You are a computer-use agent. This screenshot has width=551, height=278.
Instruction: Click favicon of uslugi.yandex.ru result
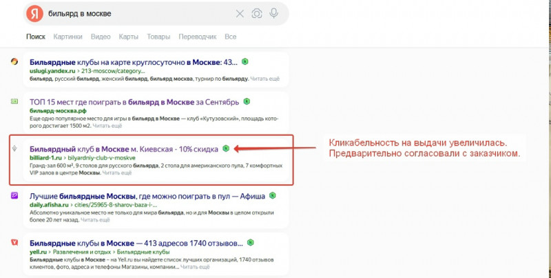(x=14, y=61)
